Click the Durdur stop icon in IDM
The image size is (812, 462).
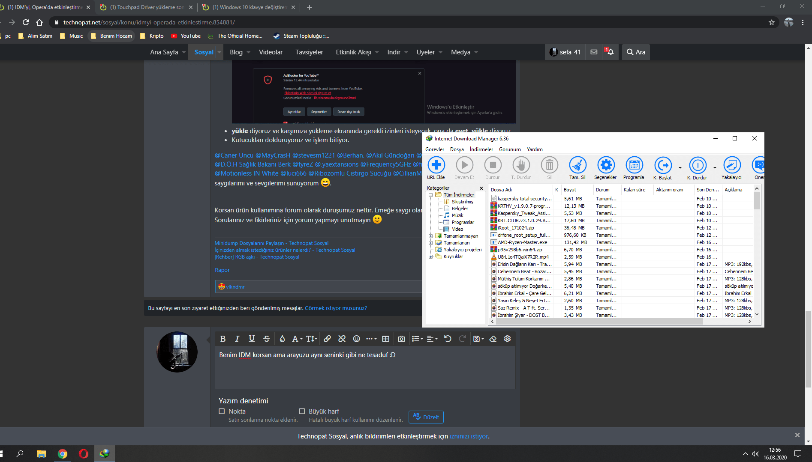point(493,165)
